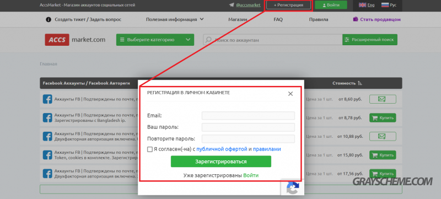Switch language to Рус
Image resolution: width=441 pixels, height=199 pixels.
(393, 5)
